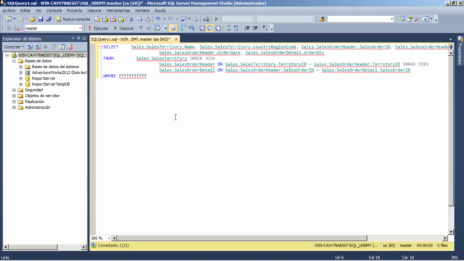The image size is (464, 261).
Task: Click the toolbox wrench icon
Action: tap(418, 19)
